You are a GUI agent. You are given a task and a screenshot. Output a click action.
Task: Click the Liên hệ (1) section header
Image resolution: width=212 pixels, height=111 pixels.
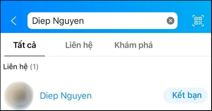tap(21, 67)
